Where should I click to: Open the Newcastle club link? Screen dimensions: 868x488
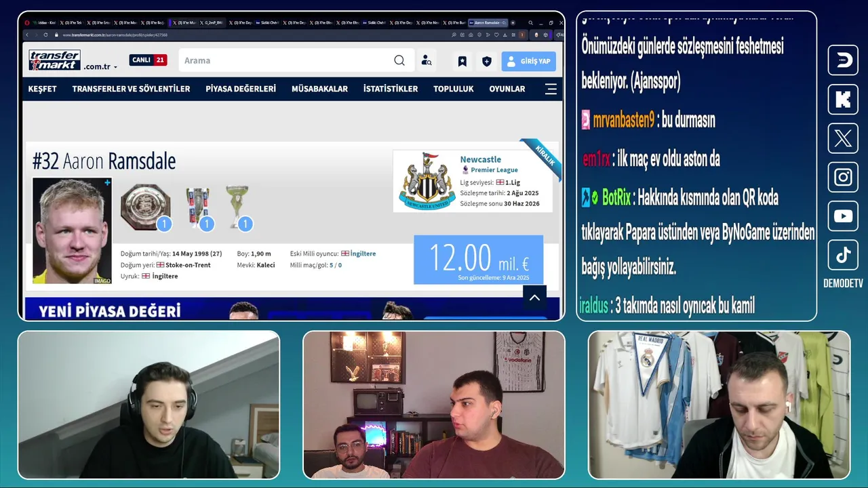click(x=481, y=159)
